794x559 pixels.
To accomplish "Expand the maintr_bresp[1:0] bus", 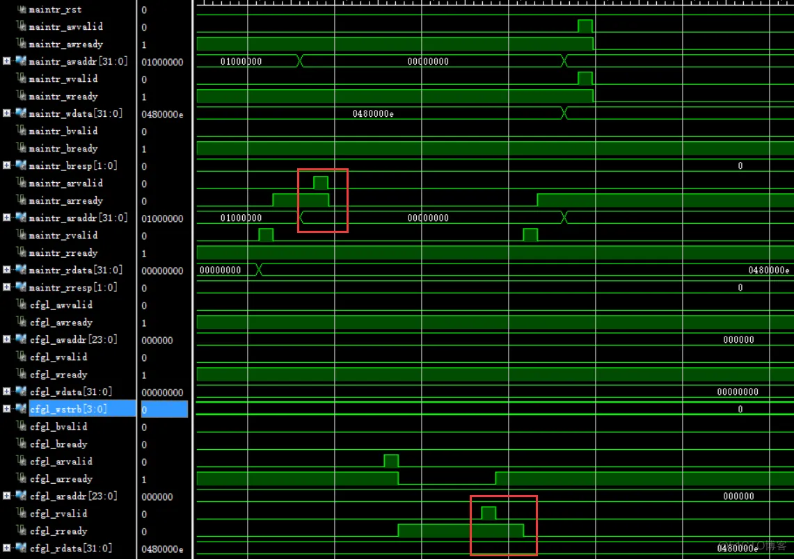I will tap(6, 165).
